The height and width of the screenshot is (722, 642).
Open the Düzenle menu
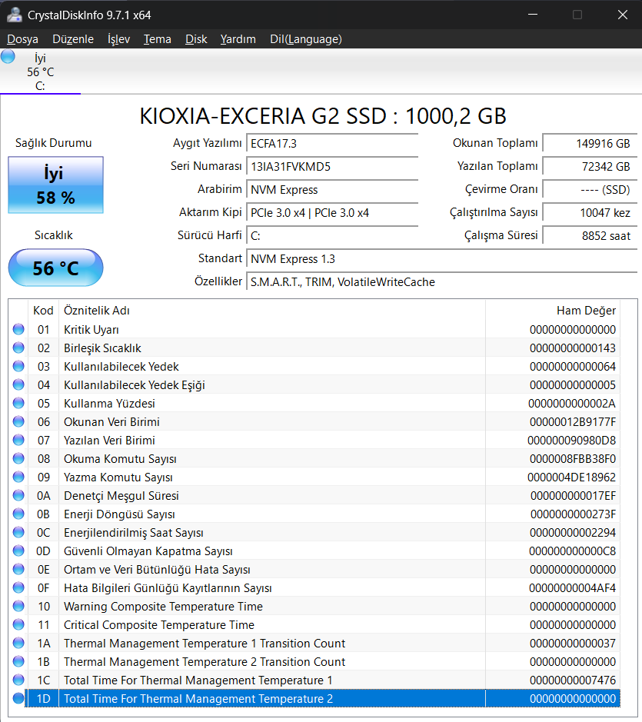tap(73, 39)
